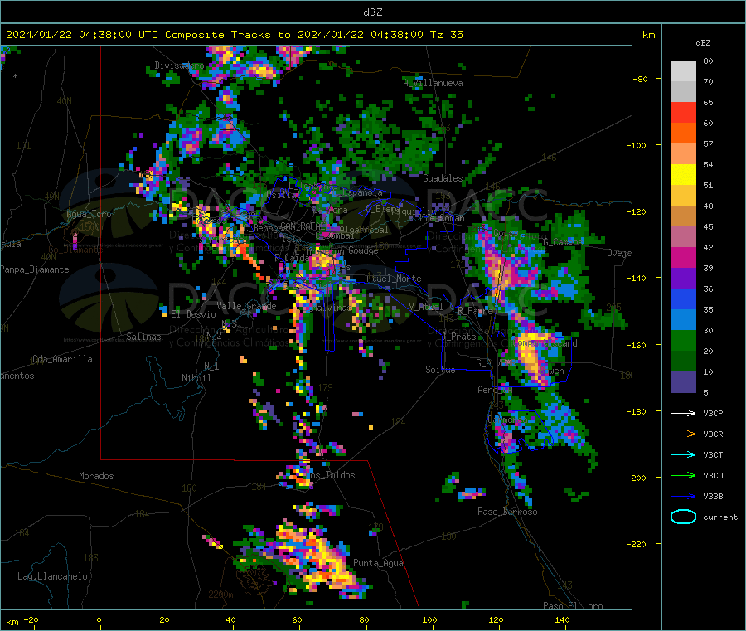Viewport: 746px width, 631px height.
Task: Click the VBCU green arrow legend icon
Action: 683,475
